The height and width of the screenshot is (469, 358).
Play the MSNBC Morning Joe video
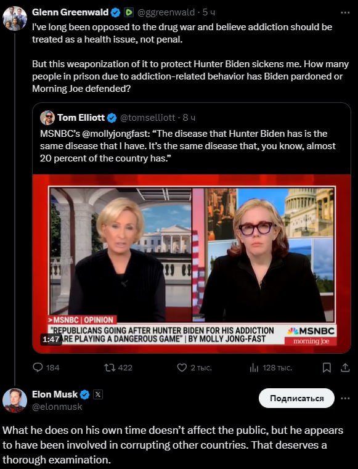192,263
